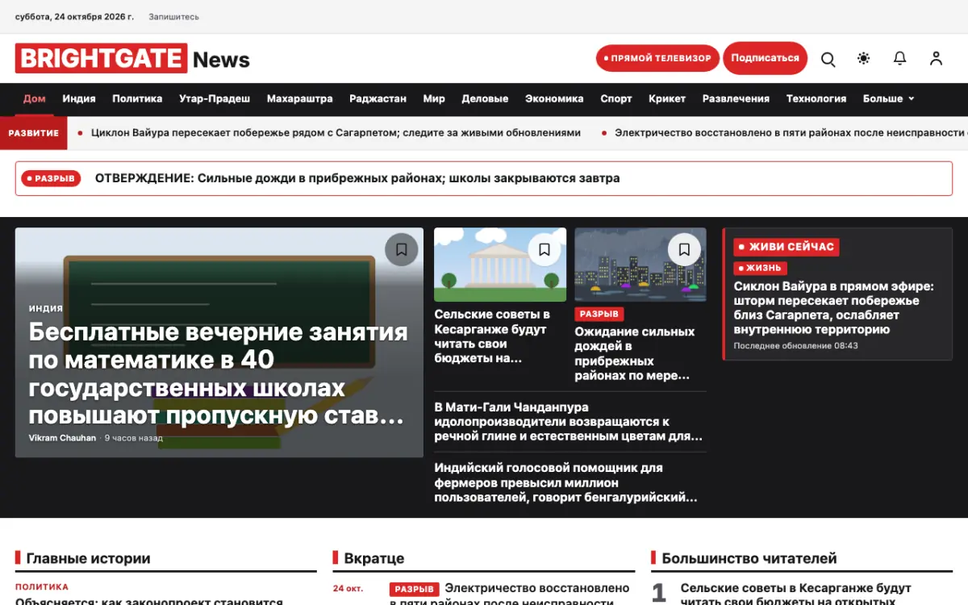Screen dimensions: 968x605
Task: Click Разрыв badge above heavy rain headline
Action: click(599, 314)
